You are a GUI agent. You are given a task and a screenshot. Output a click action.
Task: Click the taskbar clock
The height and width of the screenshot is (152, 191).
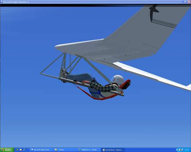click(x=187, y=150)
